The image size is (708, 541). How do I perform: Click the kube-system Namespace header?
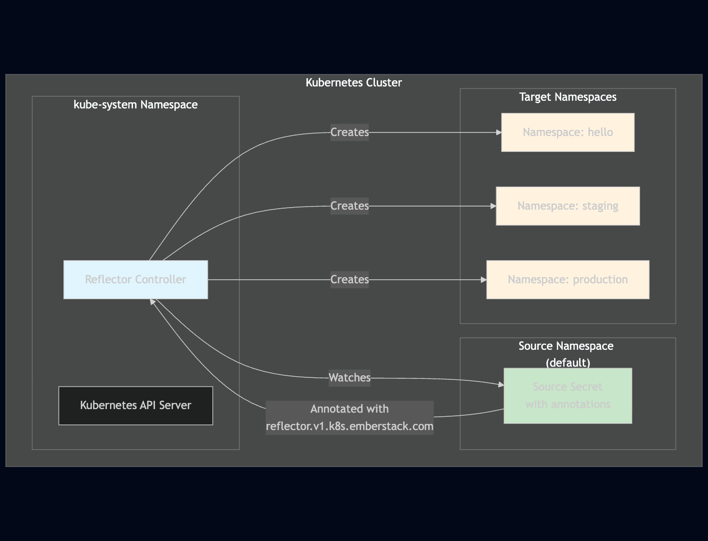click(x=135, y=104)
